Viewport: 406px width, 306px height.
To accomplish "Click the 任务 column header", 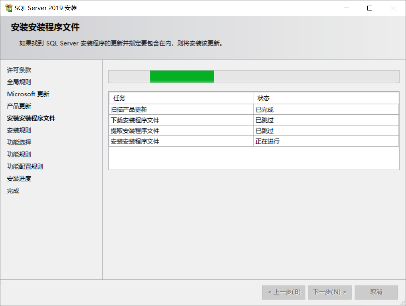I will [x=181, y=98].
